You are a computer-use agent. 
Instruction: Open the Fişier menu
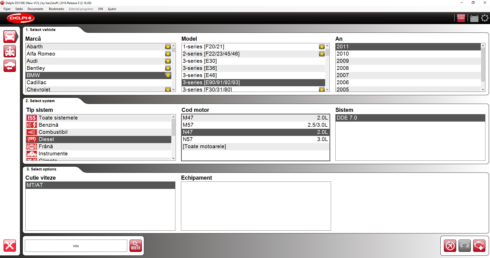point(7,9)
